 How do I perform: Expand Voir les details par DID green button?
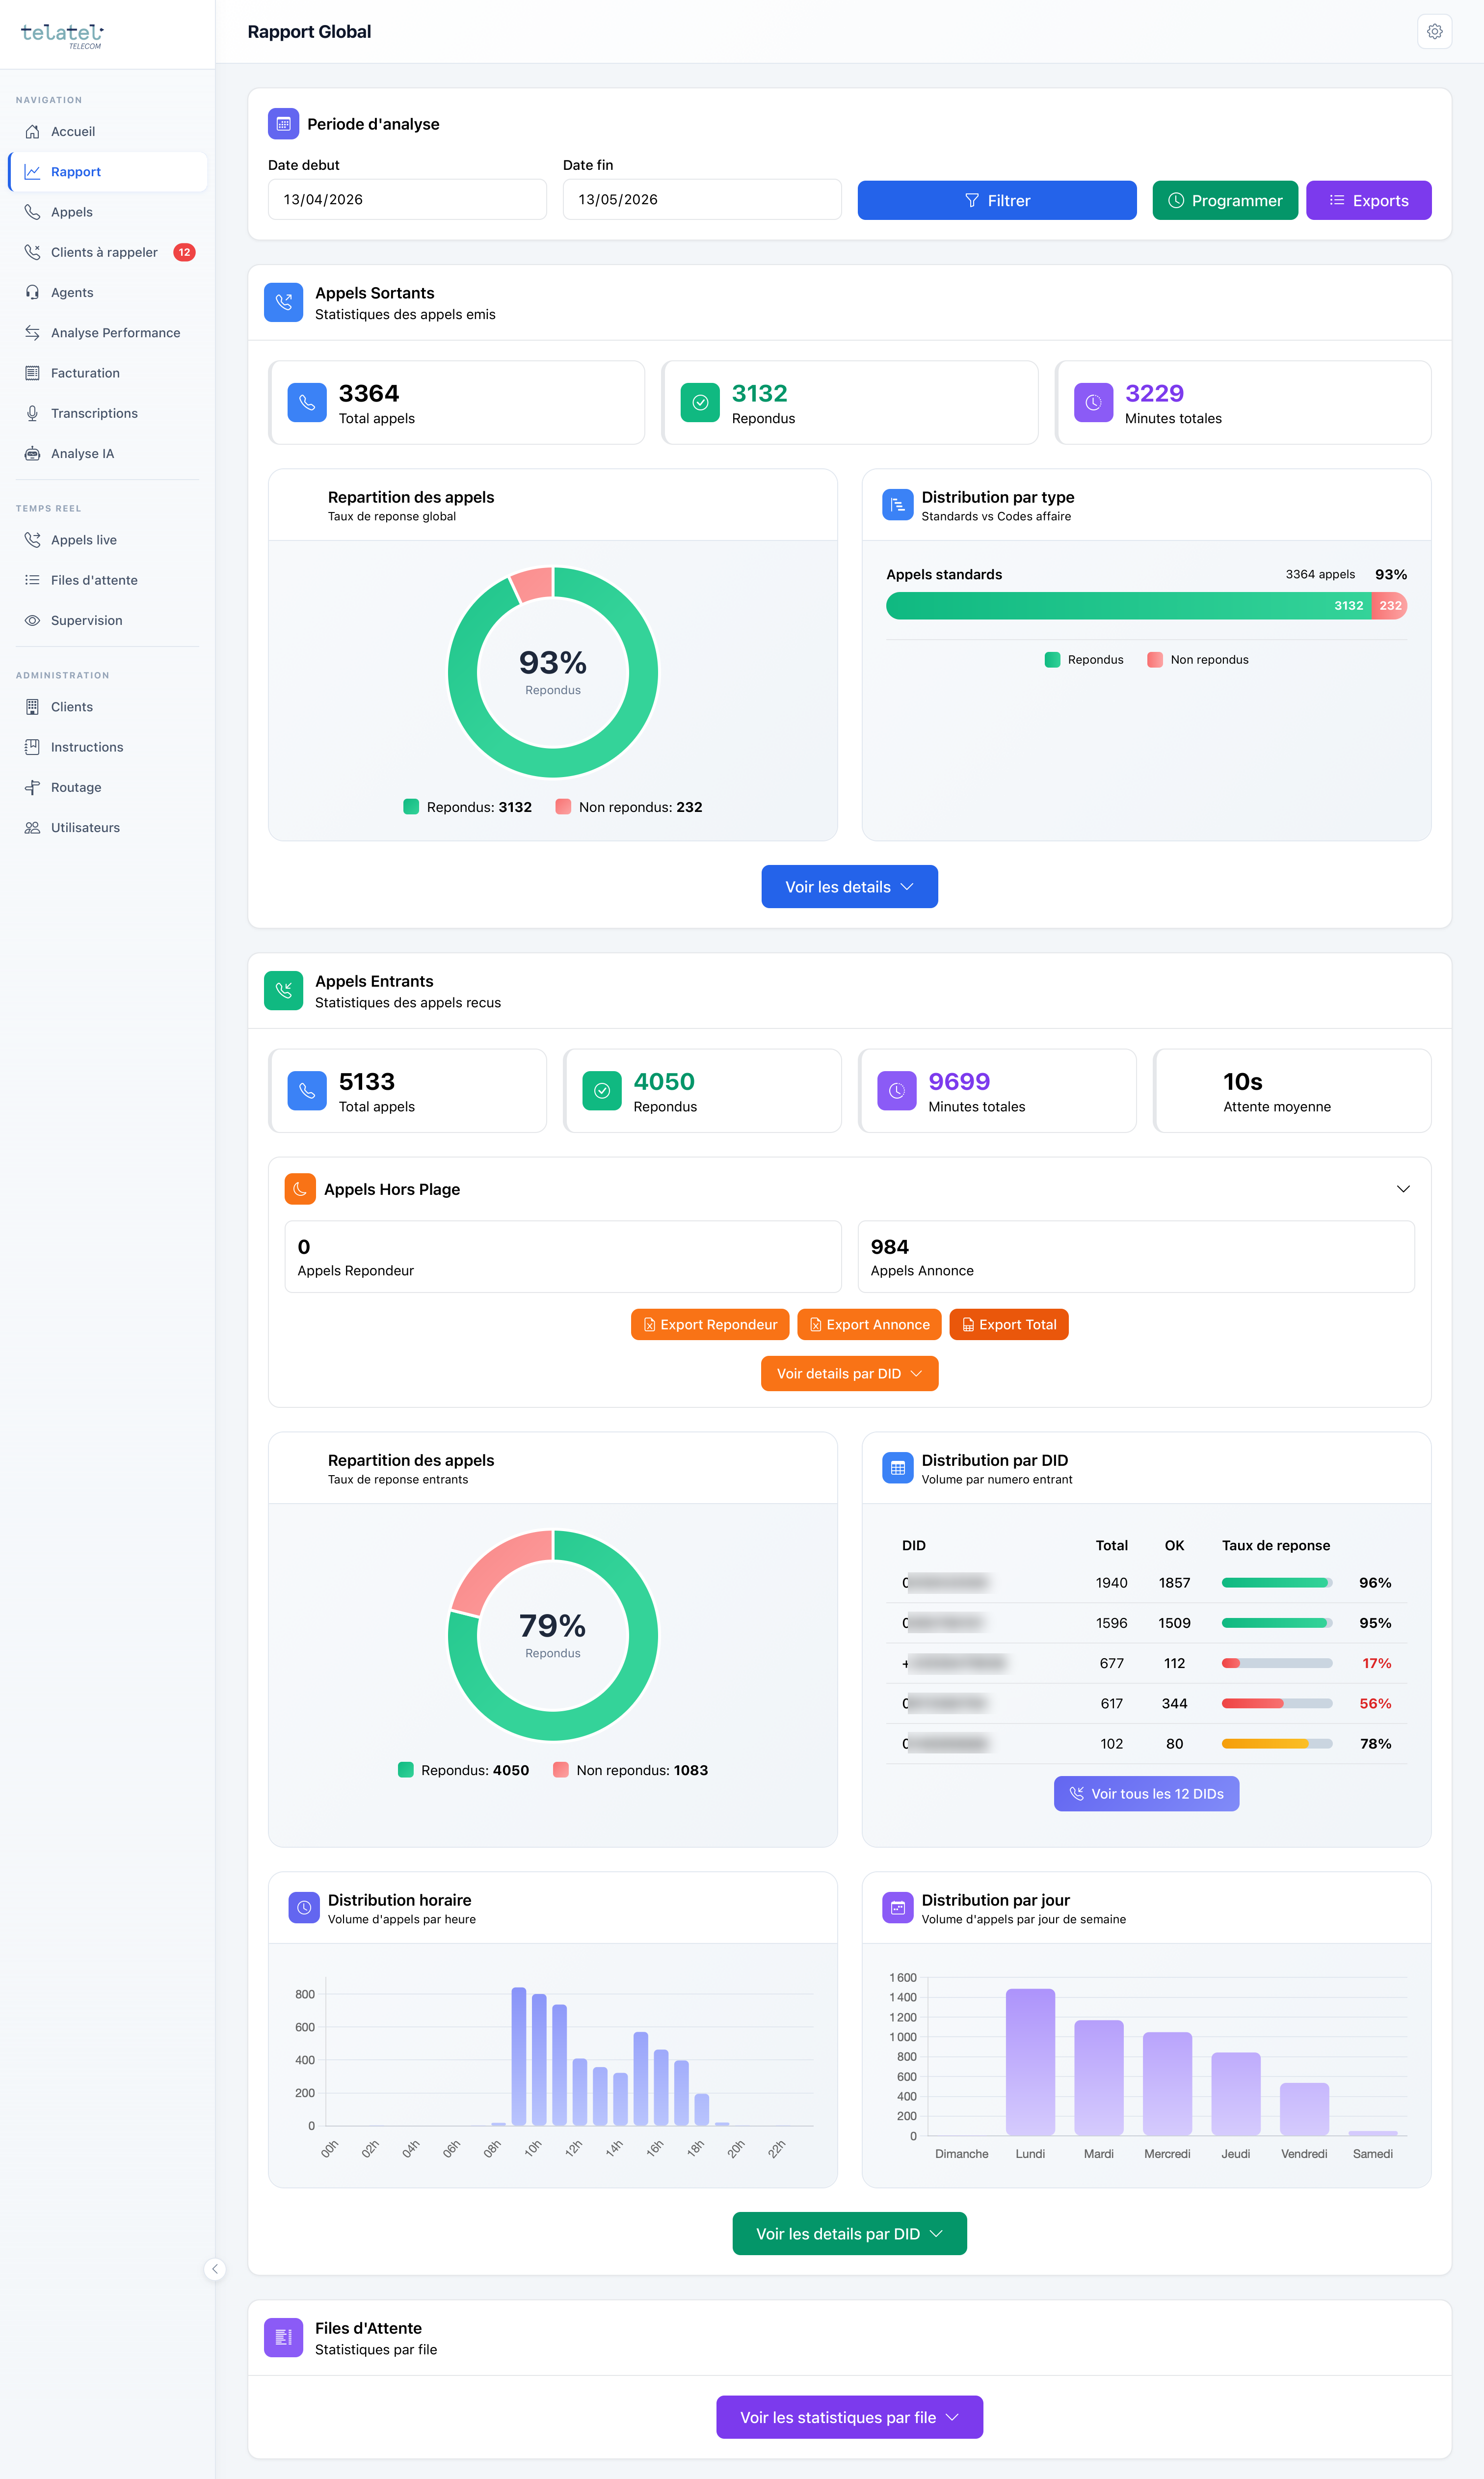[849, 2234]
